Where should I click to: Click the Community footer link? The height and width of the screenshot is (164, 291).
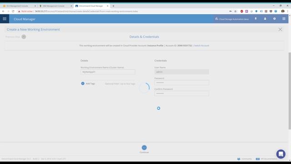click(x=246, y=159)
